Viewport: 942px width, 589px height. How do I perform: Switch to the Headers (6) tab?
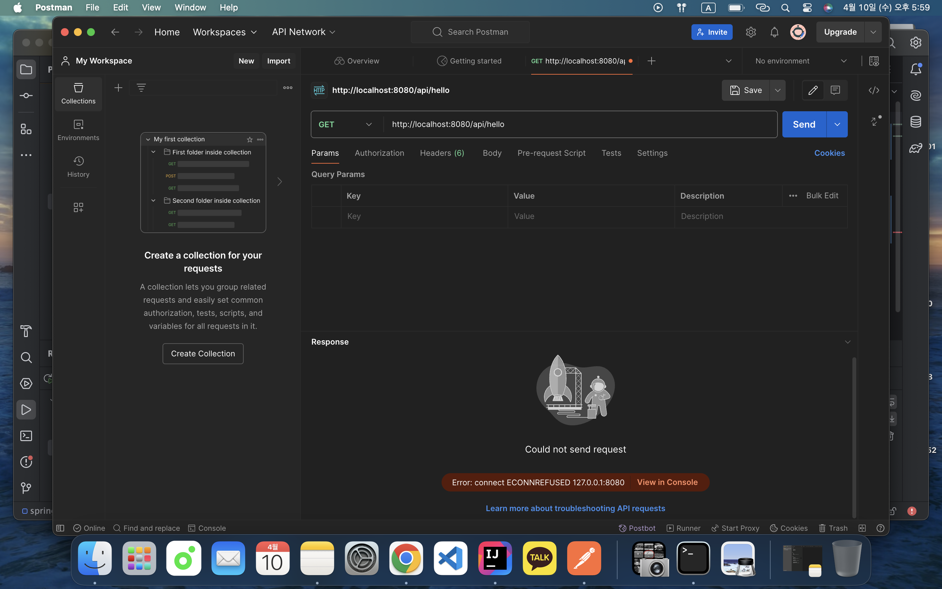(442, 153)
